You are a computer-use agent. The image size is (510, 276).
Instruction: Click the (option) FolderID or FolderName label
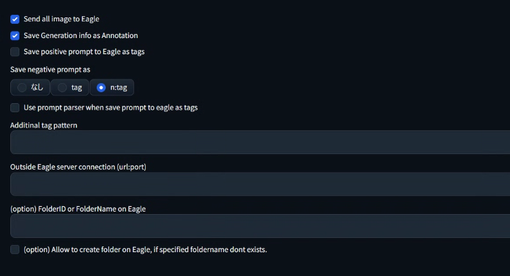point(78,209)
